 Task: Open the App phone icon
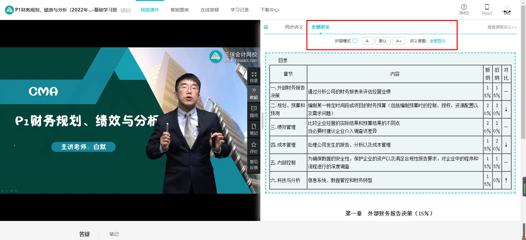(x=487, y=7)
